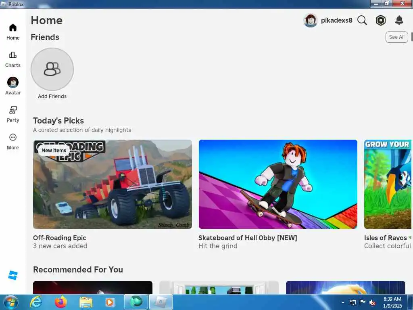Screen dimensions: 413x310
Task: Click the 'Hit the grind' text
Action: 218,246
